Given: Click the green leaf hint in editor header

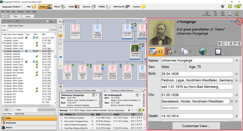Looking at the screenshot, I should point(235,21).
